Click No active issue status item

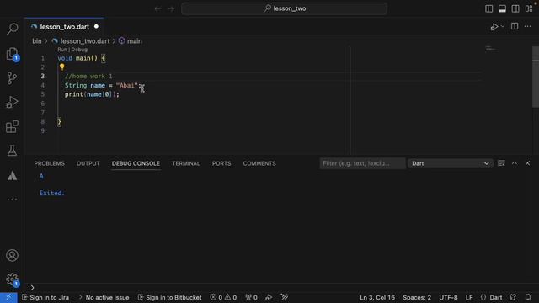click(x=104, y=297)
